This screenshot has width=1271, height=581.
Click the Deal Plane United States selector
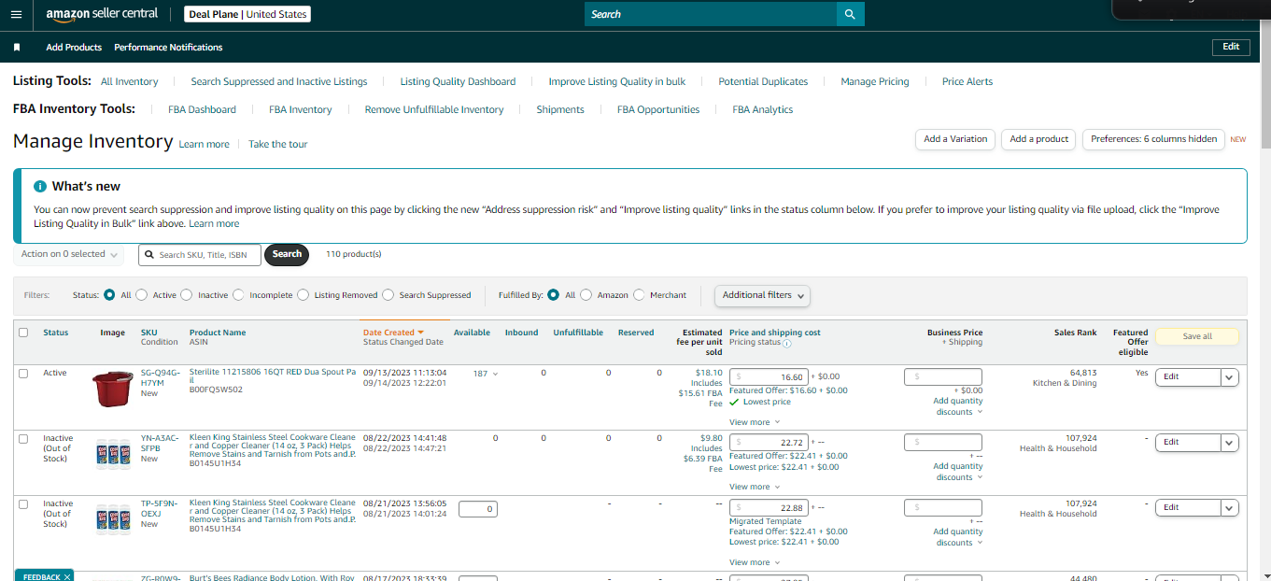click(246, 14)
